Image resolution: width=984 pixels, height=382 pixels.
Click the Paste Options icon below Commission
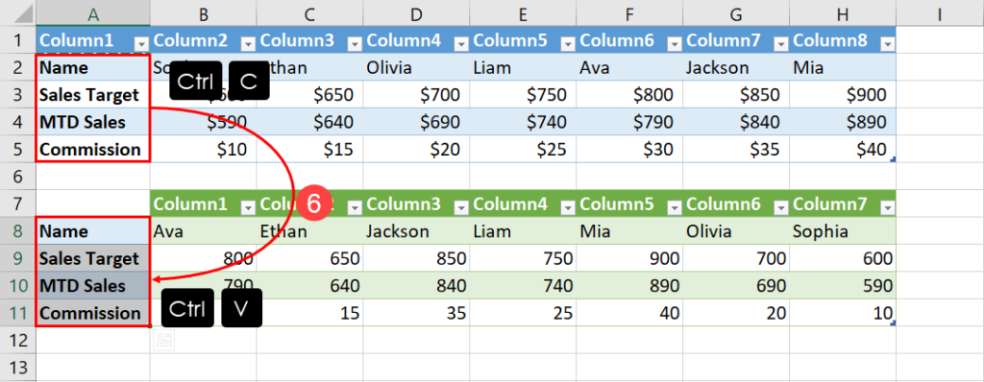[163, 340]
